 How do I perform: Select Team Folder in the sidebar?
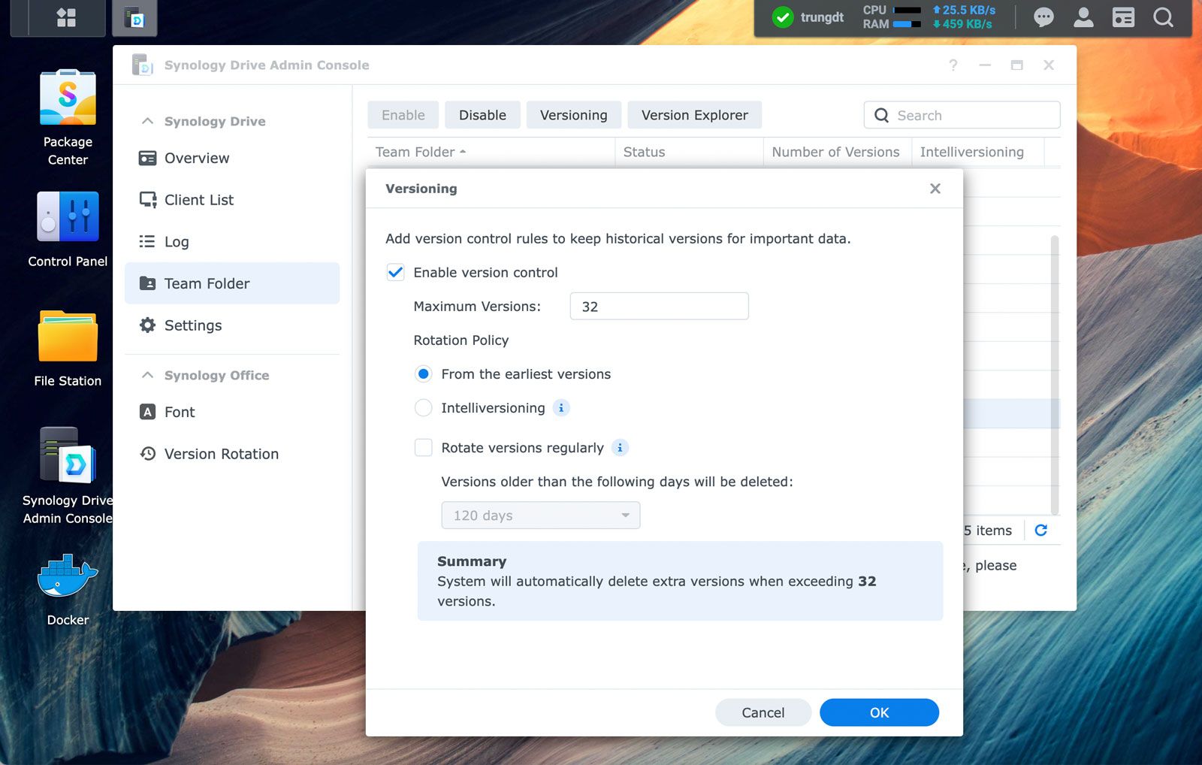pos(232,283)
